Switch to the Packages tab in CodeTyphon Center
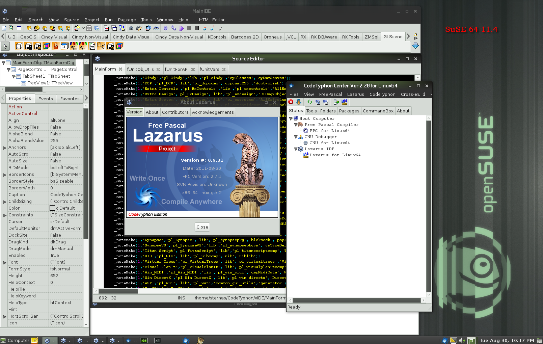Screen dimensions: 543x344 (x=349, y=111)
